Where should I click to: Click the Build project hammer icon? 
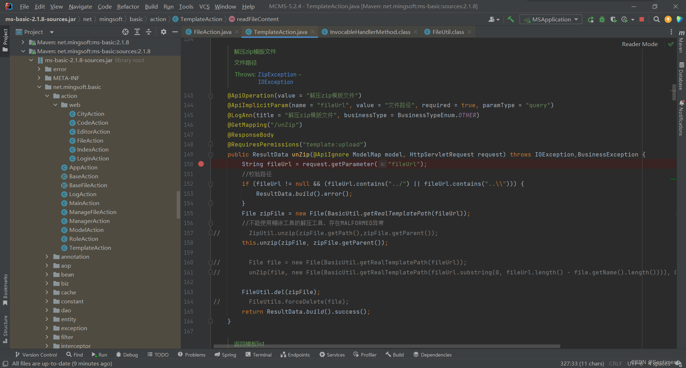click(x=511, y=19)
